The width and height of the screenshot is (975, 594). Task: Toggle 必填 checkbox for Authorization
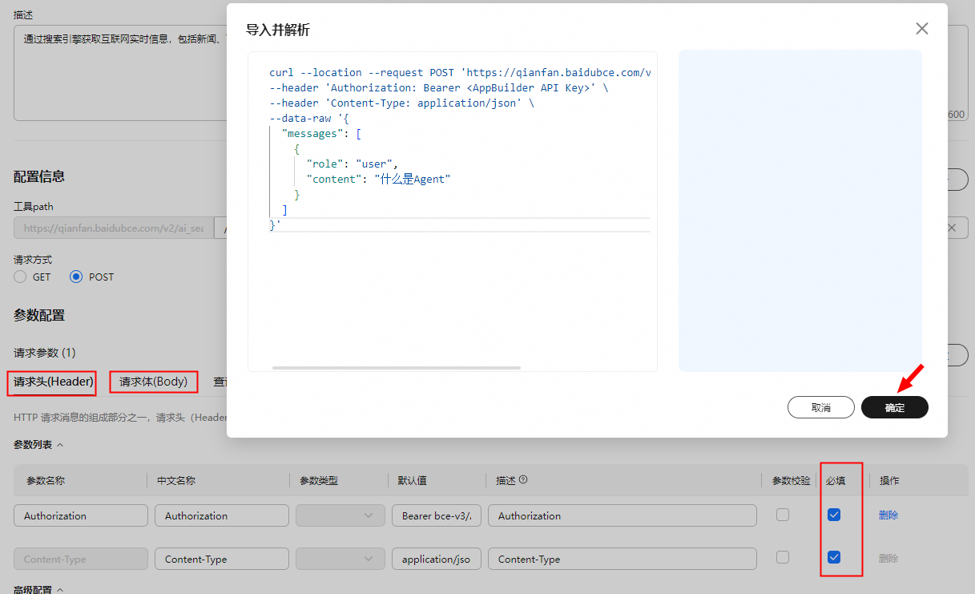point(834,515)
